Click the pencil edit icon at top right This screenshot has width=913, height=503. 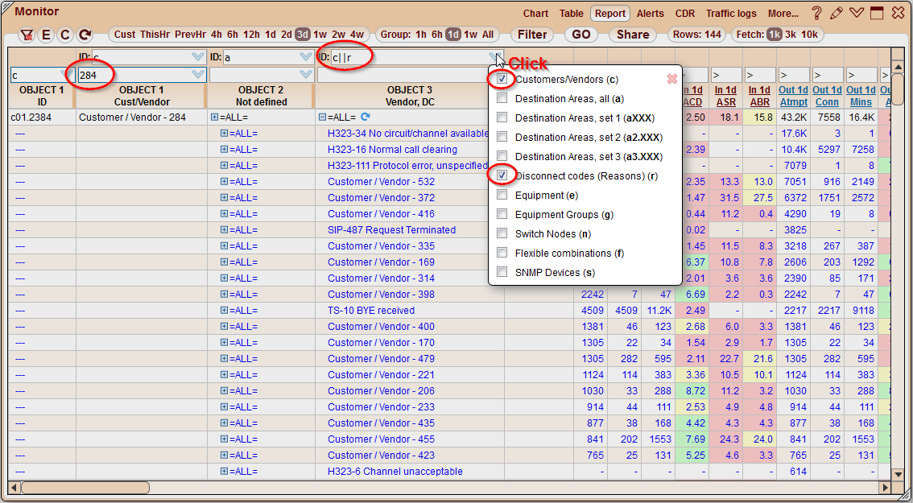click(x=836, y=14)
